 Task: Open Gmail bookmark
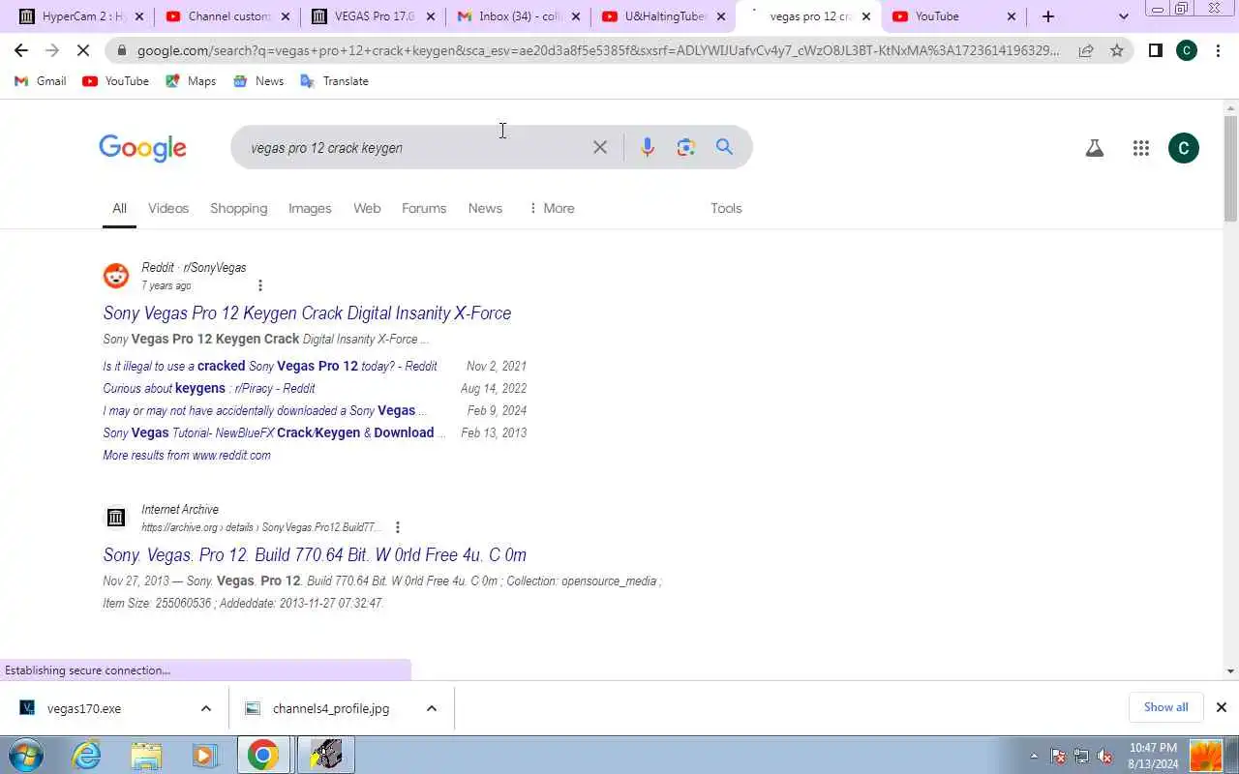41,81
